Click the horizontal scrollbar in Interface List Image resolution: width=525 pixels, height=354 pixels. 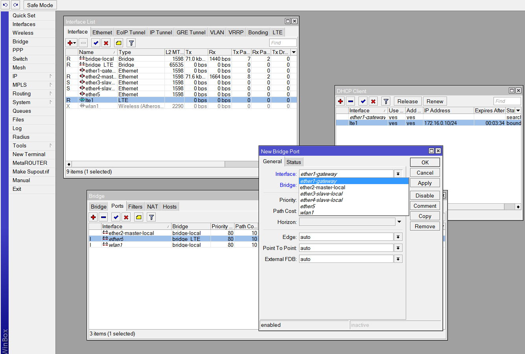pos(148,164)
